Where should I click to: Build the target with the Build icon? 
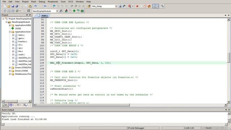9,11
